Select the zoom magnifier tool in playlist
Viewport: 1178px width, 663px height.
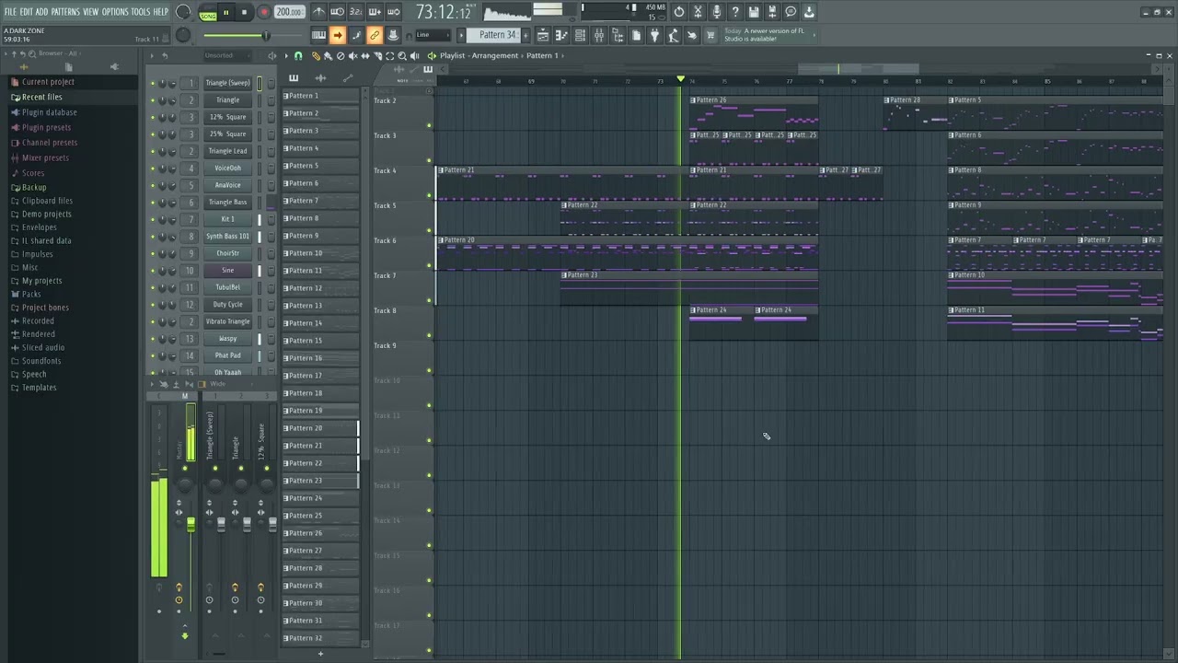click(402, 55)
